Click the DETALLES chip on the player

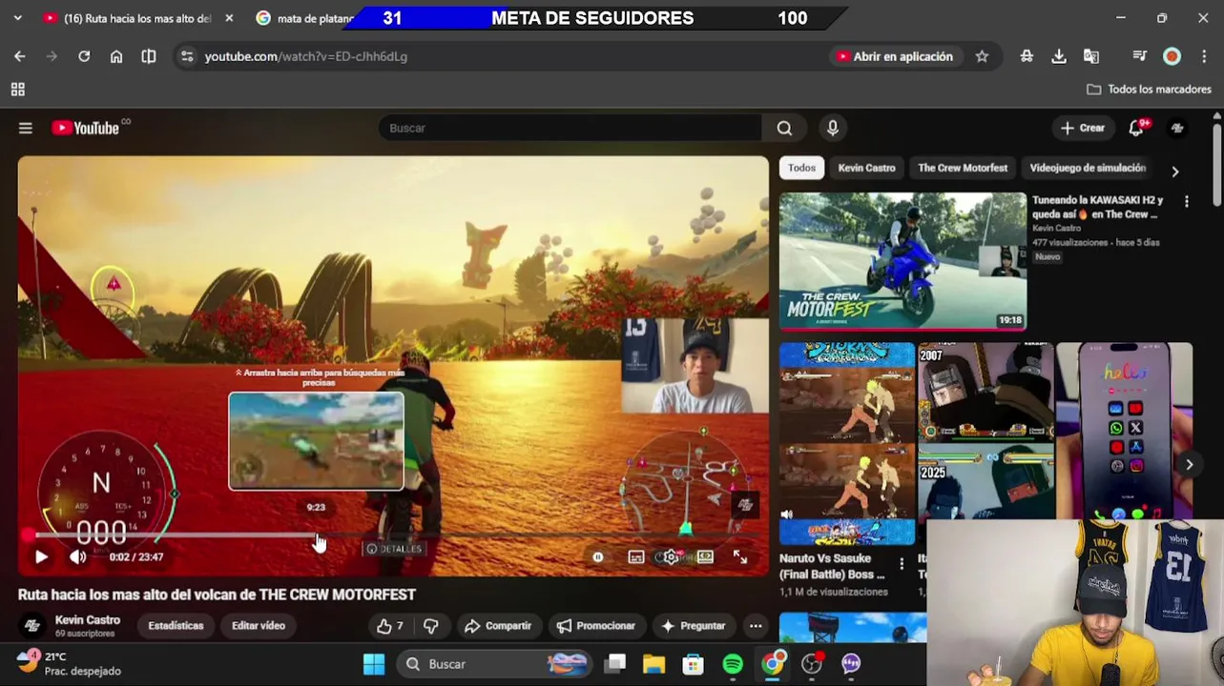[x=394, y=549]
